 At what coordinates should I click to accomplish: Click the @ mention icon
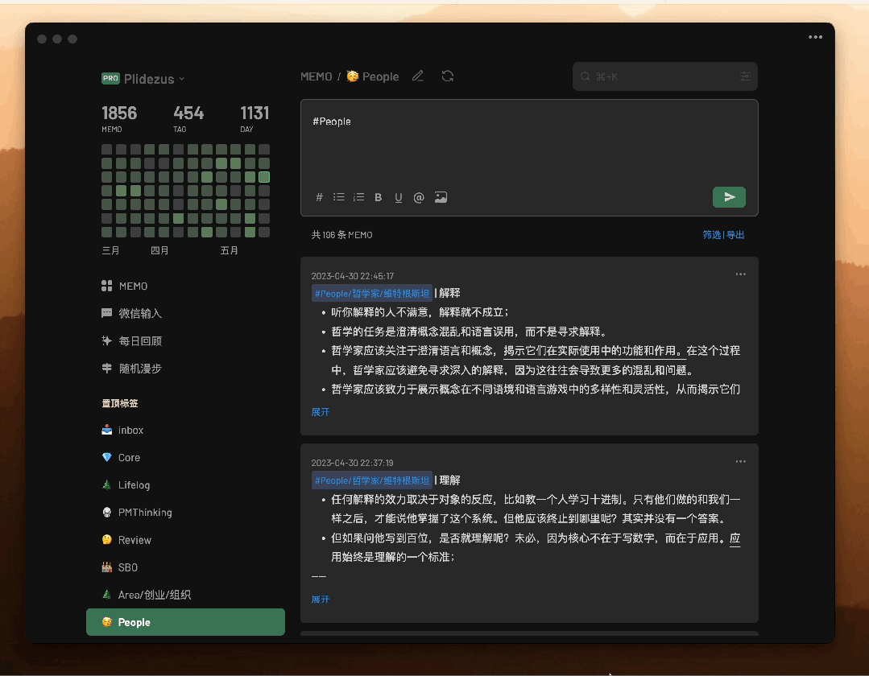419,198
